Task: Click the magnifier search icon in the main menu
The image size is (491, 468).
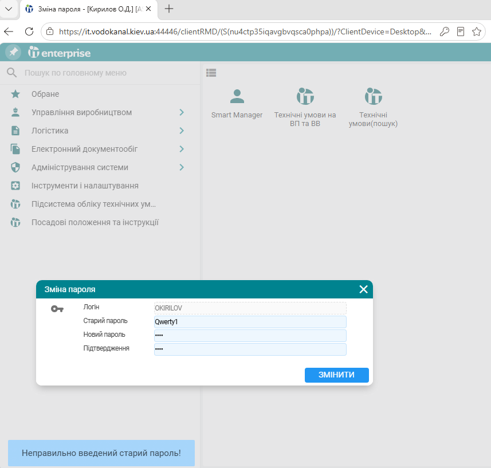Action: point(12,73)
